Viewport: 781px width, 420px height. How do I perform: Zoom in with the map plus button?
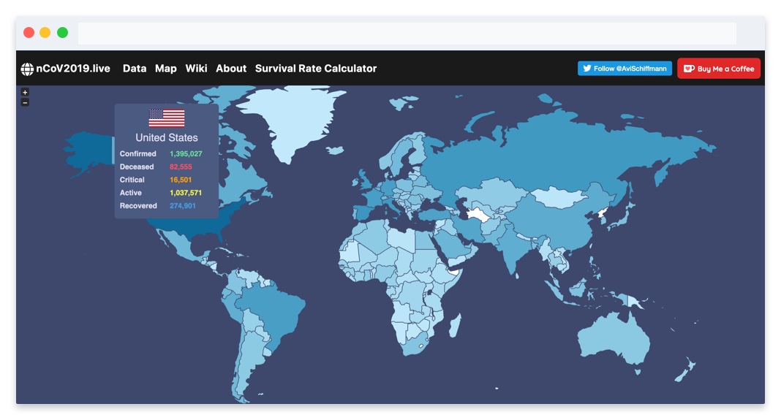[x=25, y=93]
